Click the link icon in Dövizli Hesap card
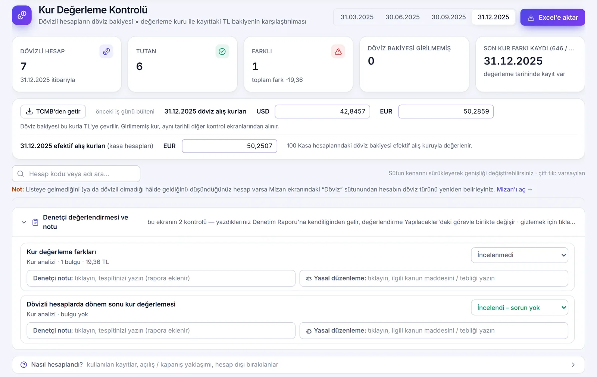 click(x=106, y=51)
